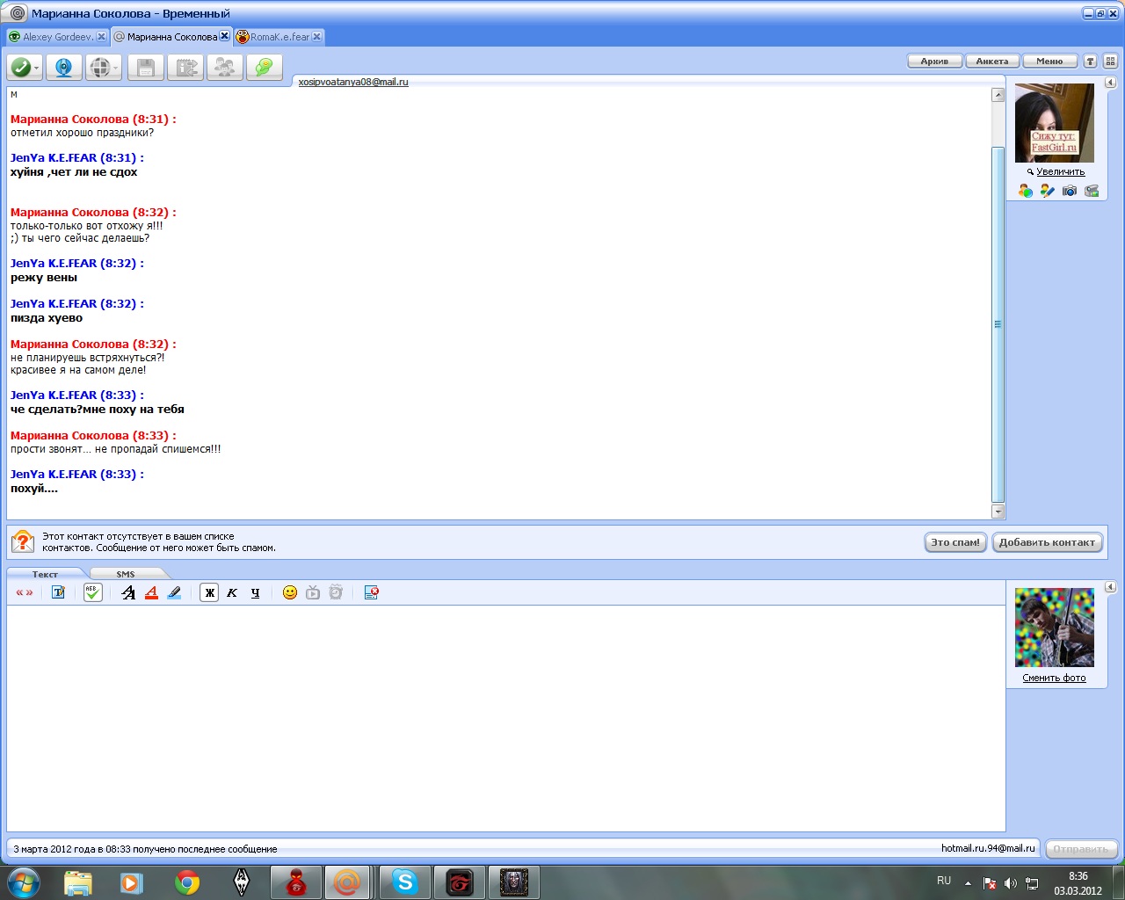Expand the globe button dropdown arrow
The height and width of the screenshot is (900, 1125).
pyautogui.click(x=116, y=69)
